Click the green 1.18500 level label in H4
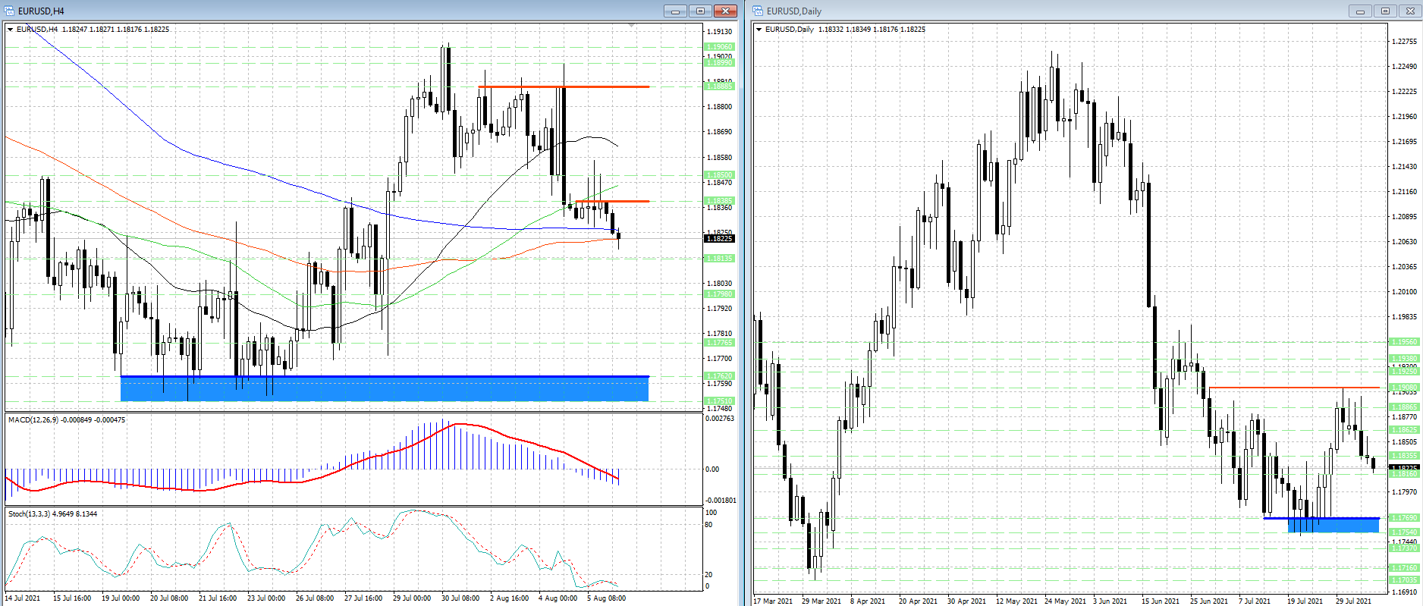Image resolution: width=1423 pixels, height=606 pixels. pyautogui.click(x=720, y=175)
